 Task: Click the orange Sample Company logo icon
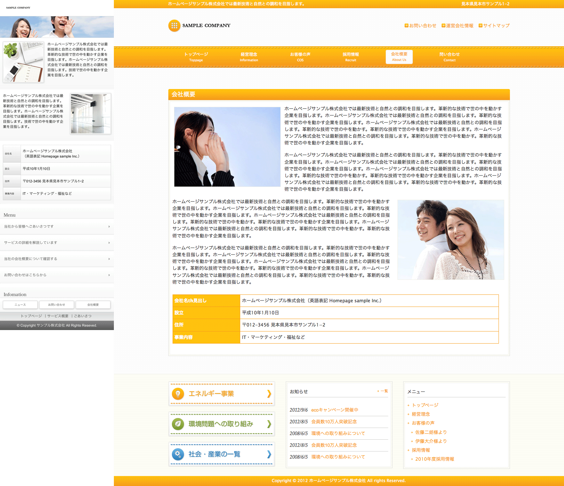coord(174,26)
